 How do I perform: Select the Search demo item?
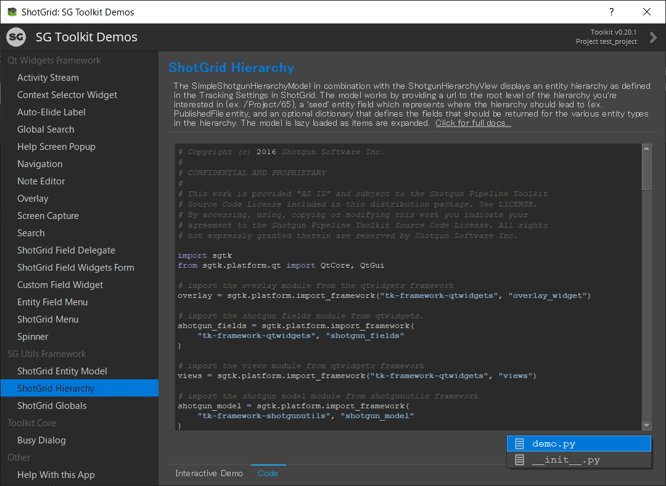31,233
